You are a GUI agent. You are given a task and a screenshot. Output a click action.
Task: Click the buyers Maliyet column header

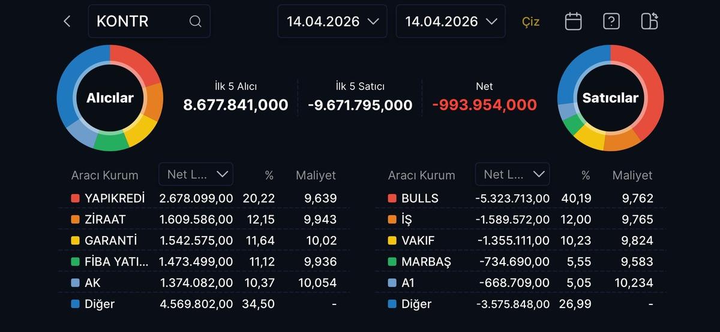pos(316,176)
